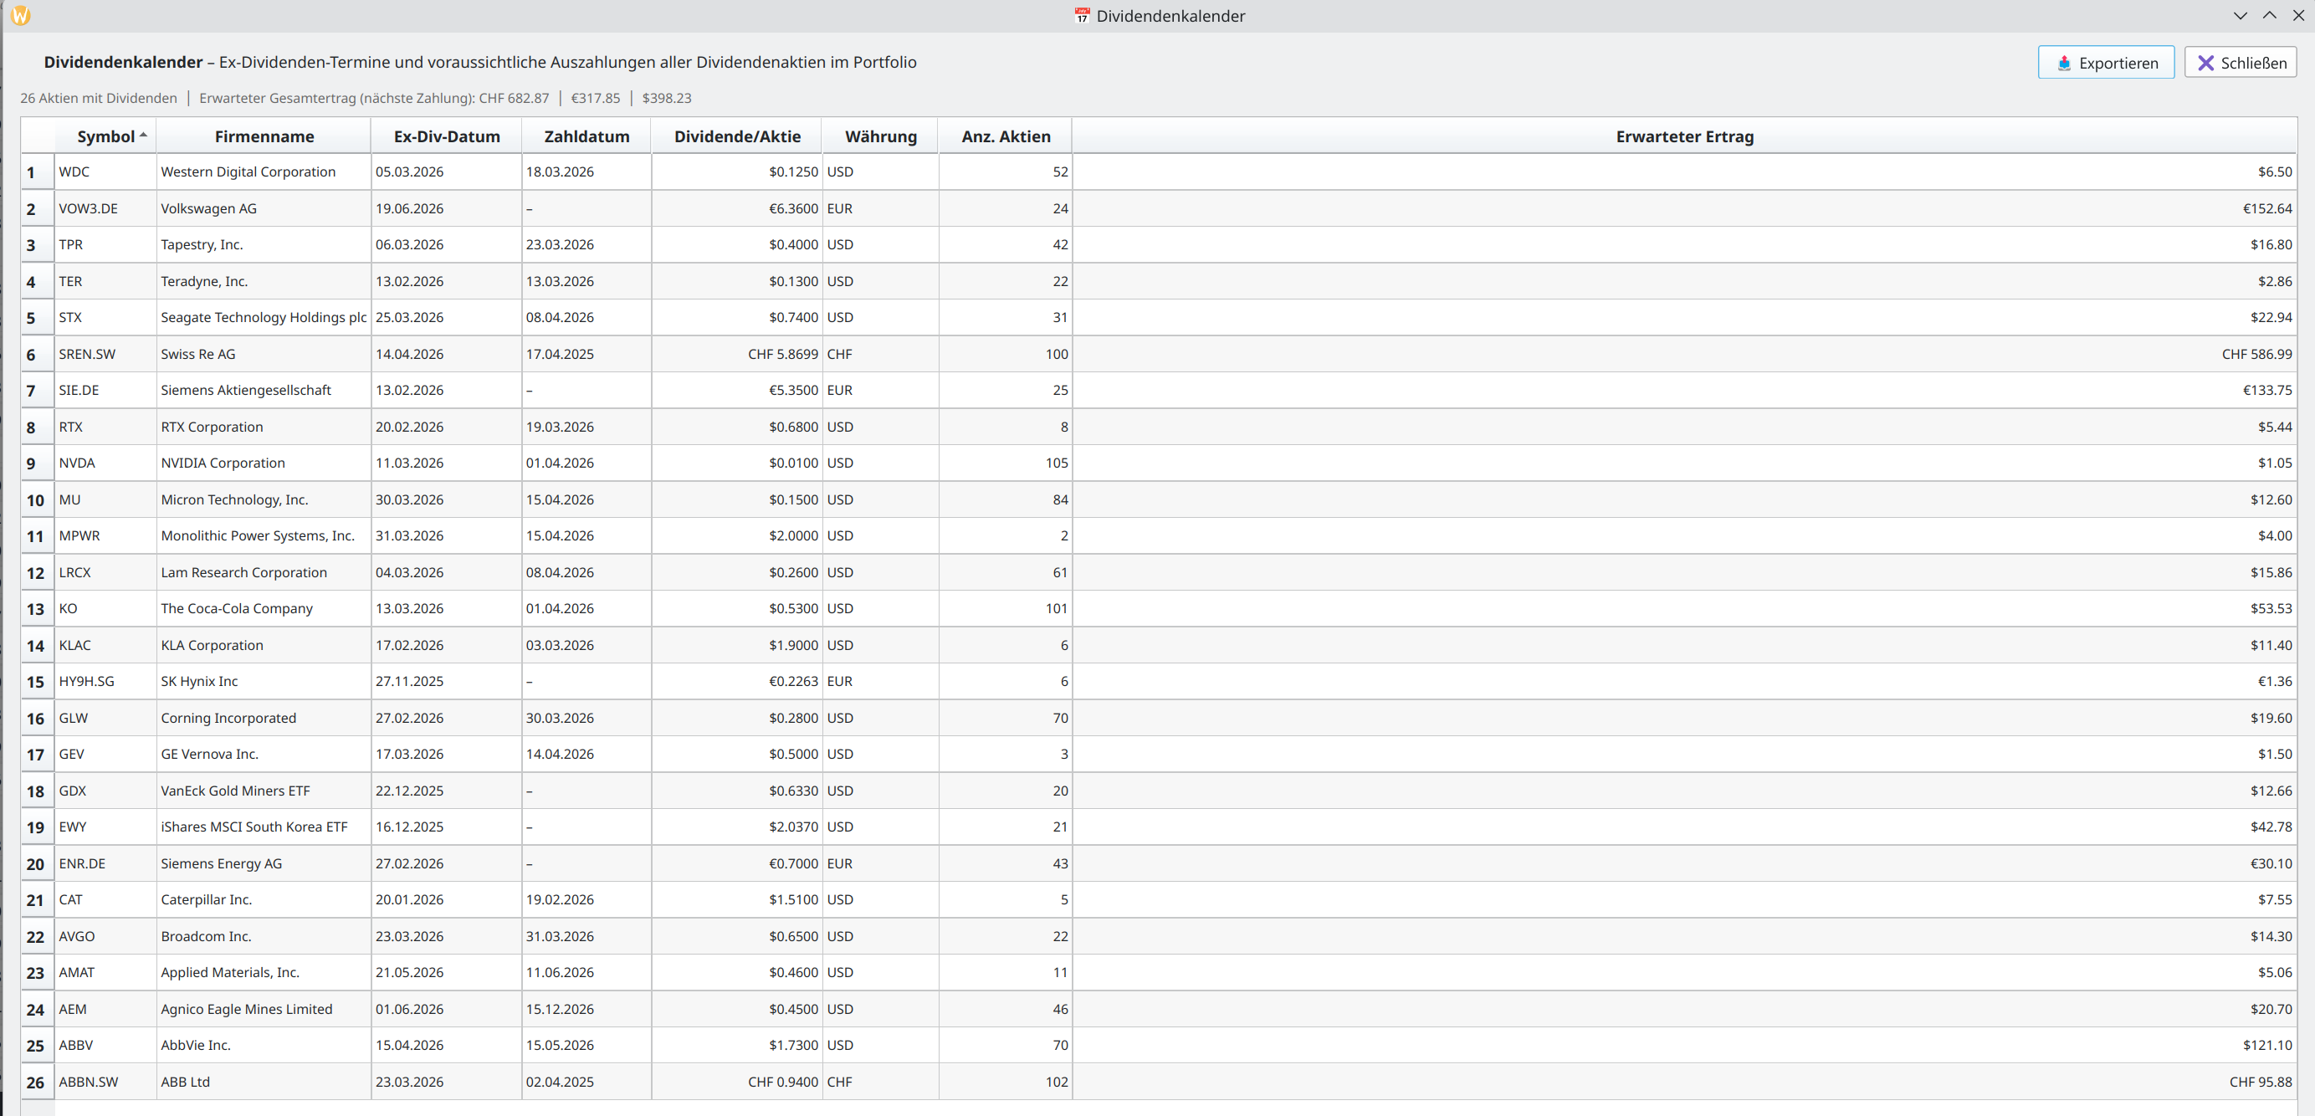Select the CHF 586.99 expected yield cell
Screen dimensions: 2315x1116
1684,354
